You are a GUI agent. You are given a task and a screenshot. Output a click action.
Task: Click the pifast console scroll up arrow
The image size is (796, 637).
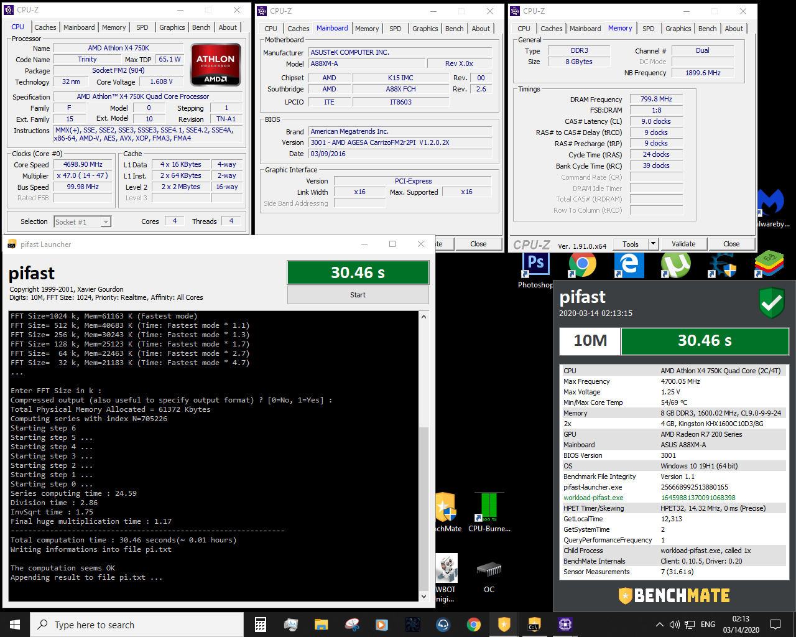click(x=423, y=317)
